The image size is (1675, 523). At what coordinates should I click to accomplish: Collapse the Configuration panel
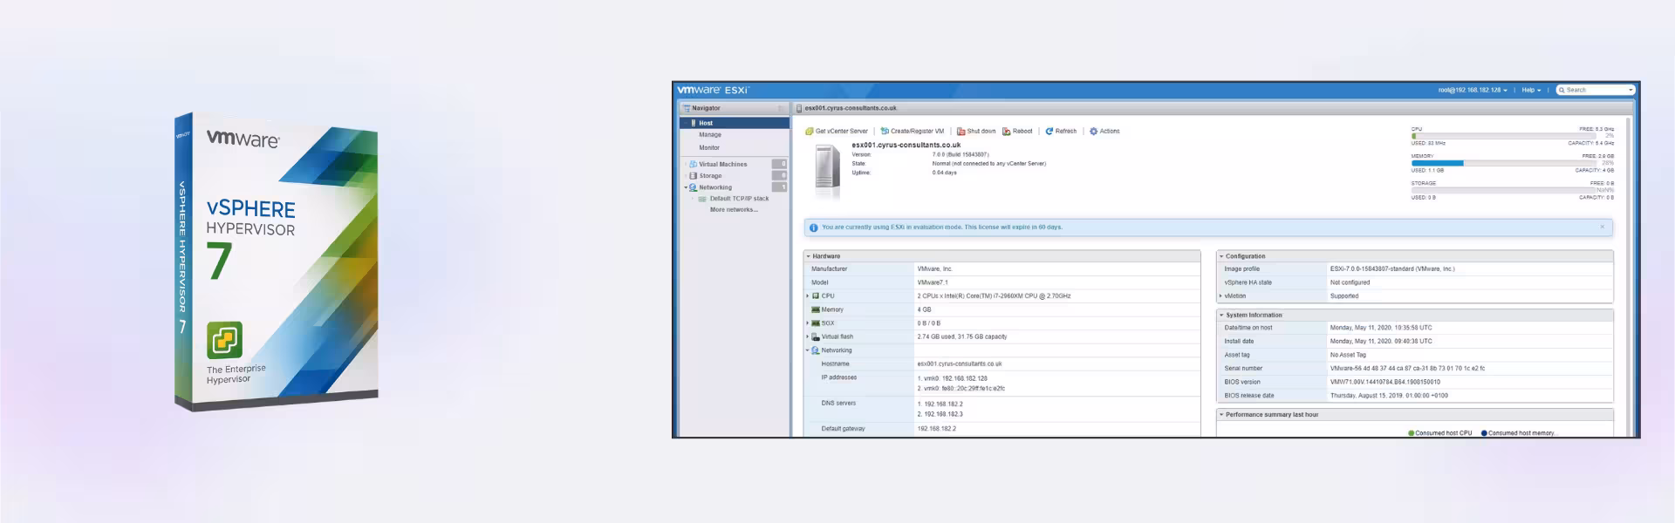coord(1221,256)
